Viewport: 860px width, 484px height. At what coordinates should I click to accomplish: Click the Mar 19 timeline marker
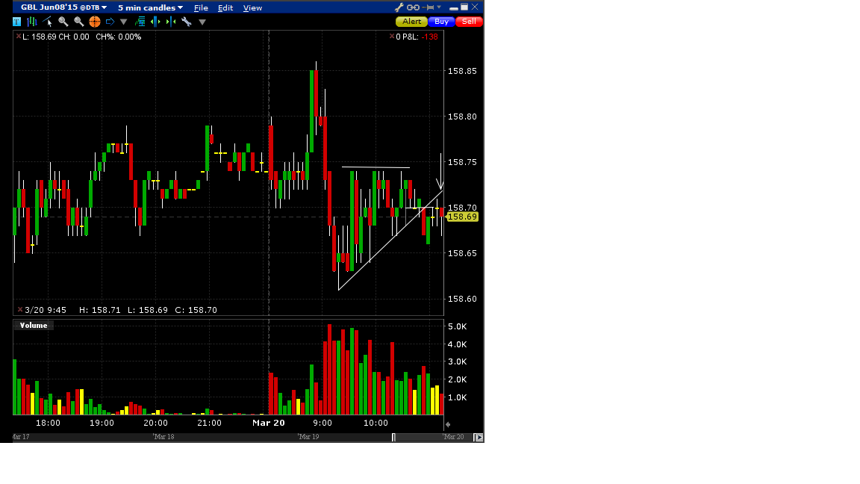(x=308, y=437)
